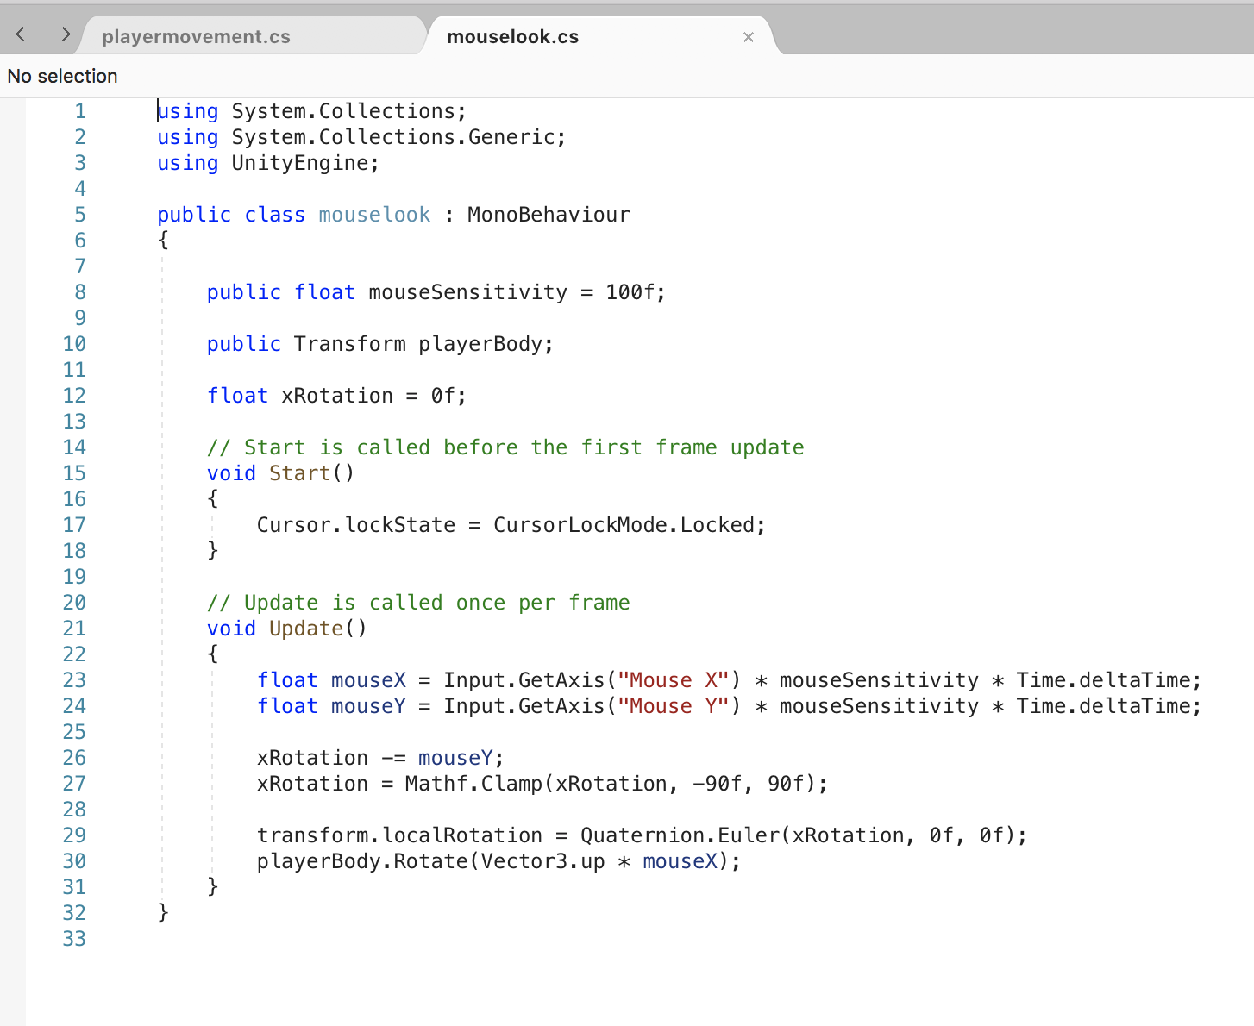Go forward with the right navigation arrow
Viewport: 1254px width, 1026px height.
pyautogui.click(x=66, y=34)
